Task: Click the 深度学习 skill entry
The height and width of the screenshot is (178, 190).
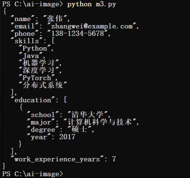Action: tap(38, 70)
